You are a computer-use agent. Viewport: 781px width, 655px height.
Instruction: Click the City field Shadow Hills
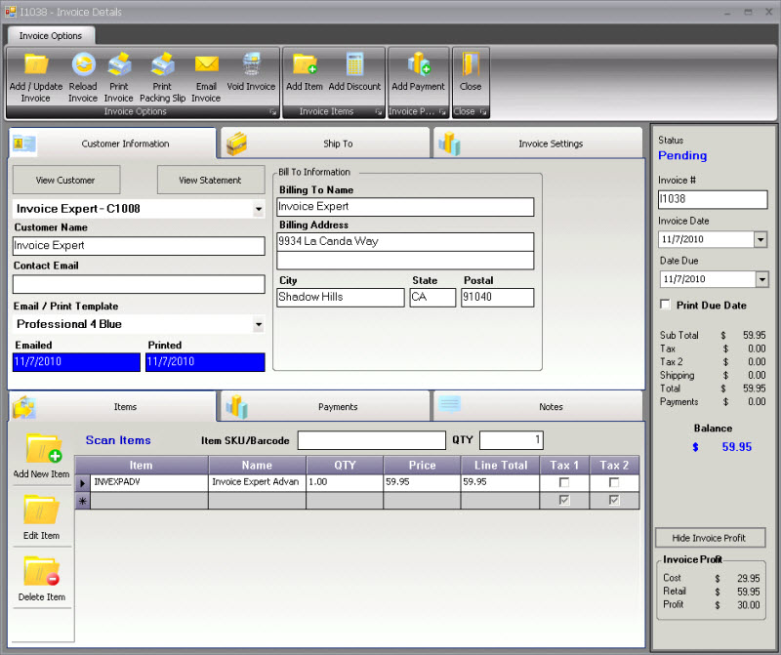click(x=340, y=298)
